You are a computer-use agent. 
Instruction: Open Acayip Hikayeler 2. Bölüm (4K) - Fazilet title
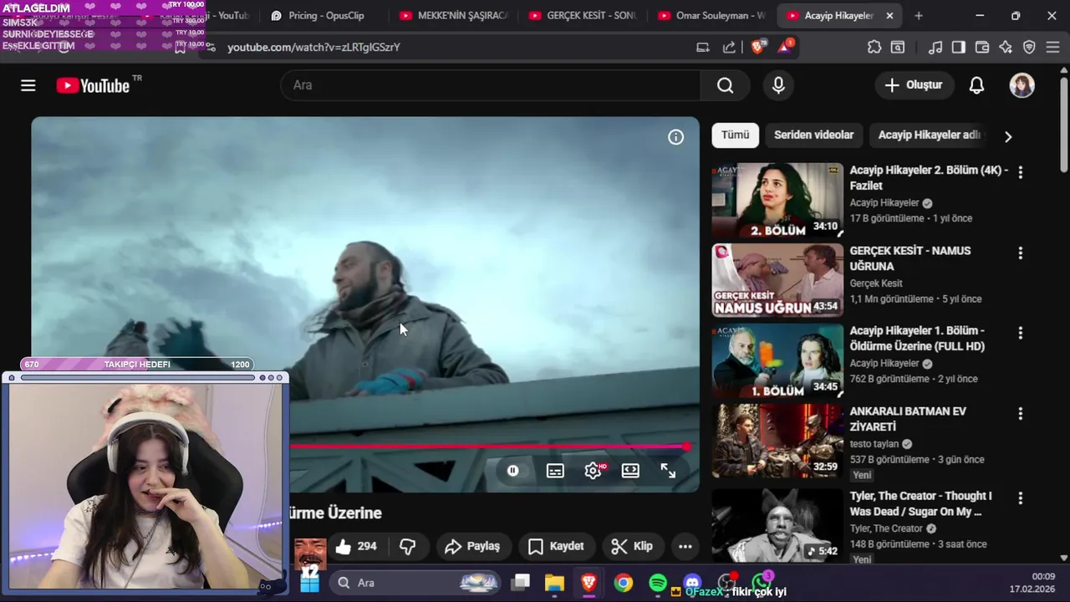[x=929, y=178]
